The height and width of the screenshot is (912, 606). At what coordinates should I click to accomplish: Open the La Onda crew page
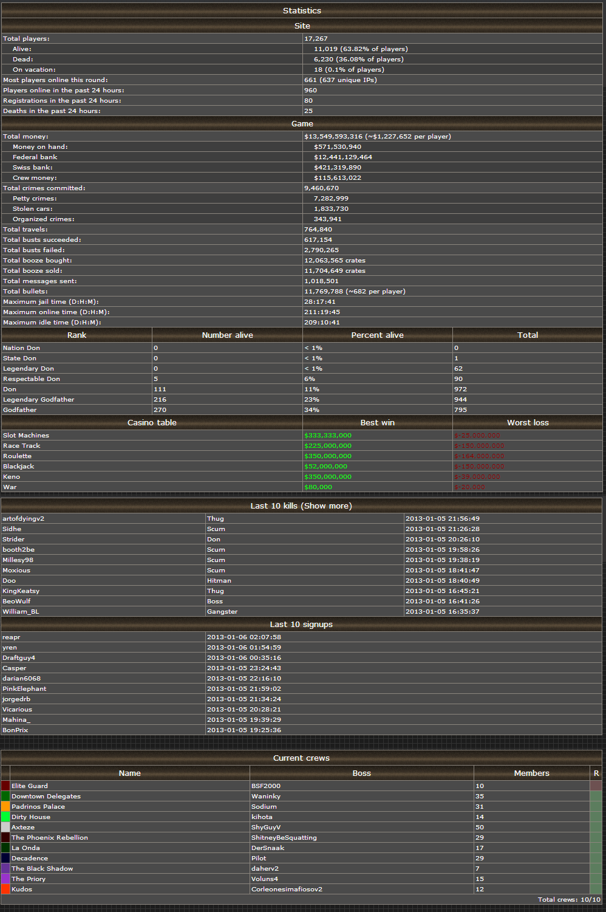click(x=26, y=848)
